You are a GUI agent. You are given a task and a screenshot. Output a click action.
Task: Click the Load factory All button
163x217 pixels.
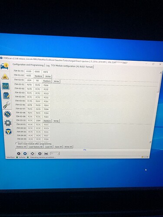(x=36, y=147)
